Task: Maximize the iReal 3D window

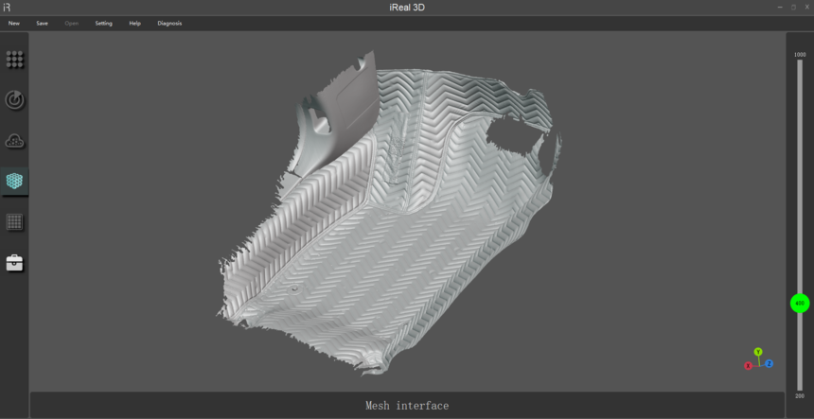Action: point(793,8)
